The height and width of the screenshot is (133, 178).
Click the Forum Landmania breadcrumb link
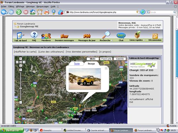pos(26,24)
